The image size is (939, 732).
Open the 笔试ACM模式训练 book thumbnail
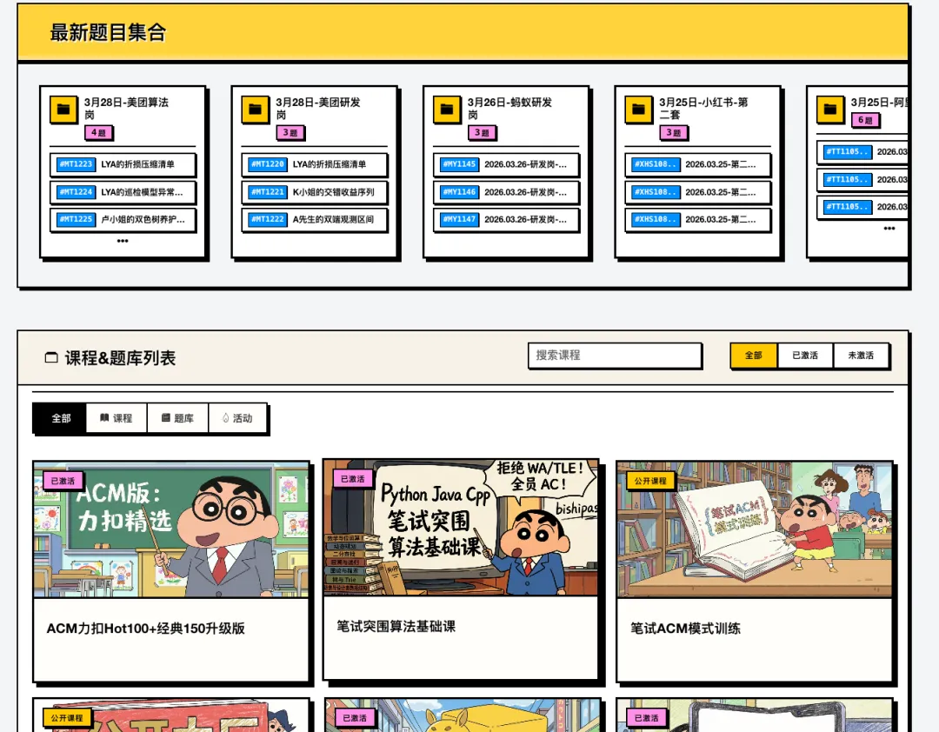[755, 529]
